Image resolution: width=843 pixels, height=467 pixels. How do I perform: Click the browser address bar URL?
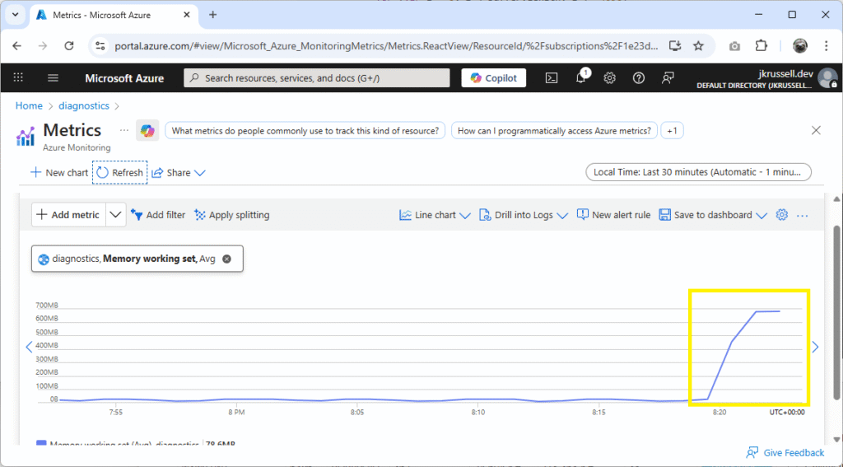[x=386, y=46]
